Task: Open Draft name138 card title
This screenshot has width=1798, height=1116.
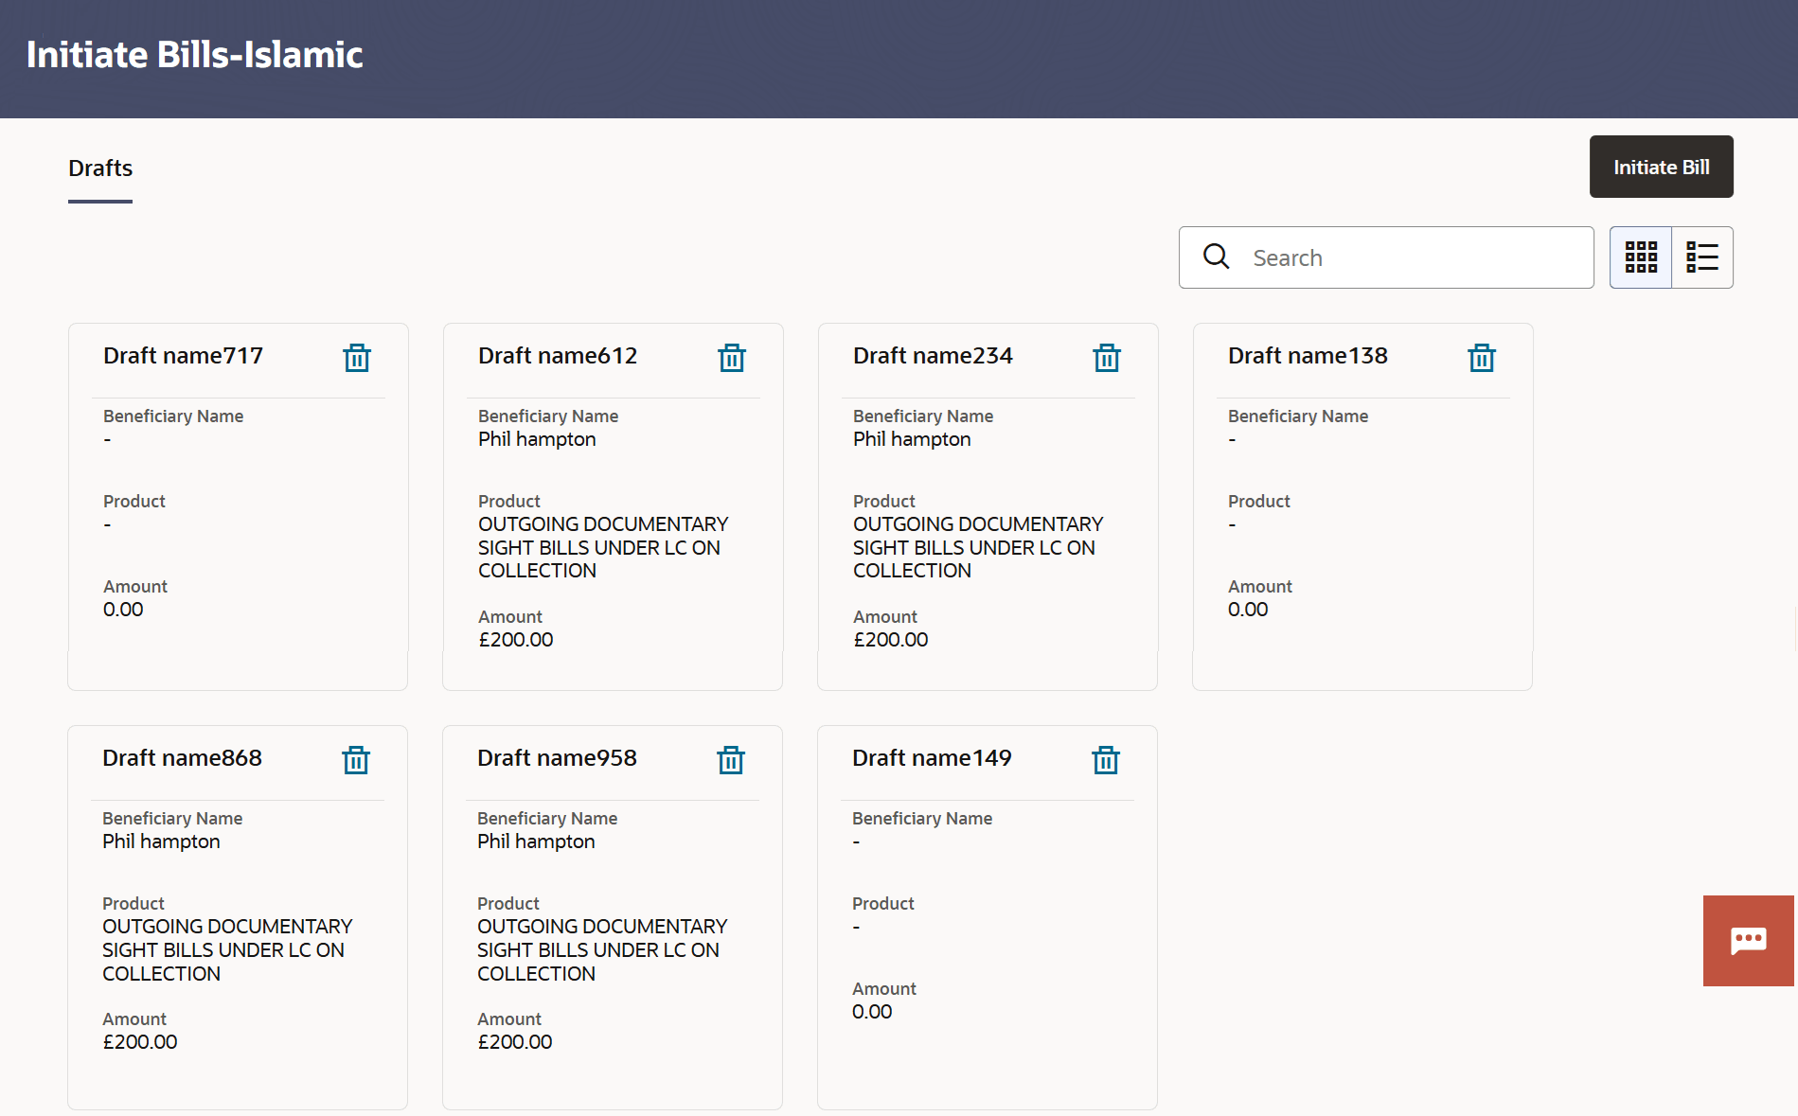Action: click(x=1308, y=356)
